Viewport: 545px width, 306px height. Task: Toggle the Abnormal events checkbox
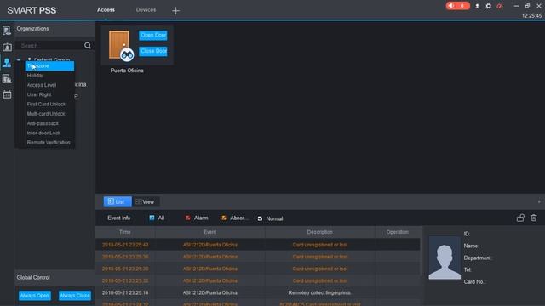(224, 218)
